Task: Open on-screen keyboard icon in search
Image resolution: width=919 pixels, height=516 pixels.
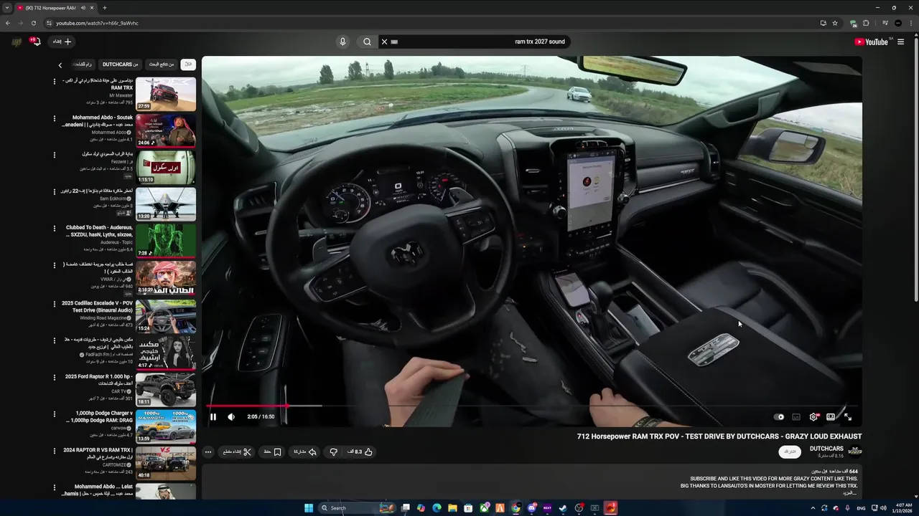Action: [x=394, y=42]
